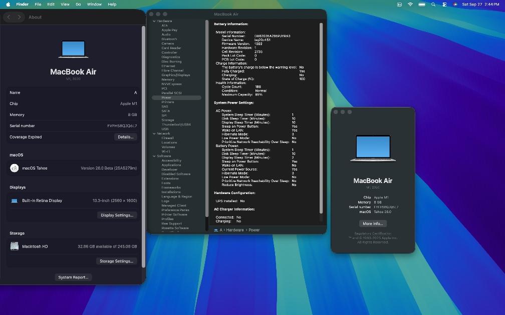Select Extensions under Software
505x315 pixels.
(170, 178)
